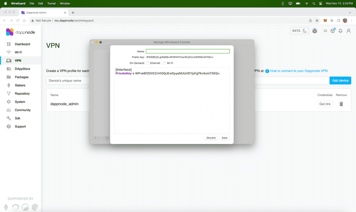
Task: Open the How to connect VPN link
Action: [x=299, y=71]
